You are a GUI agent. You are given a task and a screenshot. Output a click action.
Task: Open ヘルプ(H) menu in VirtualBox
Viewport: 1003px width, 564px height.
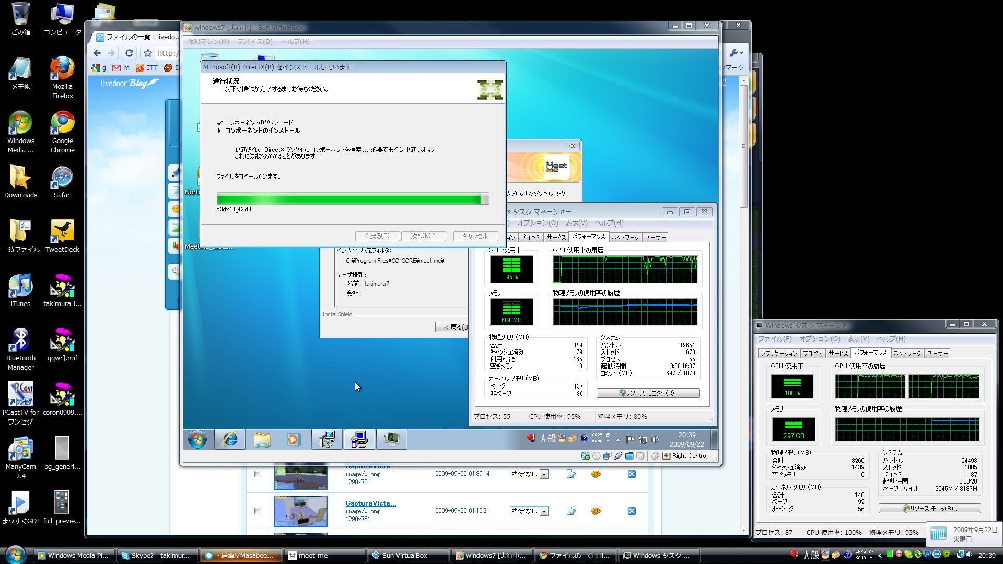pos(295,41)
